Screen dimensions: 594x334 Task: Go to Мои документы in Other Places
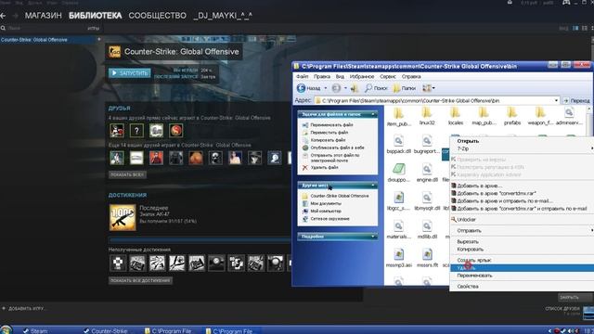point(326,203)
